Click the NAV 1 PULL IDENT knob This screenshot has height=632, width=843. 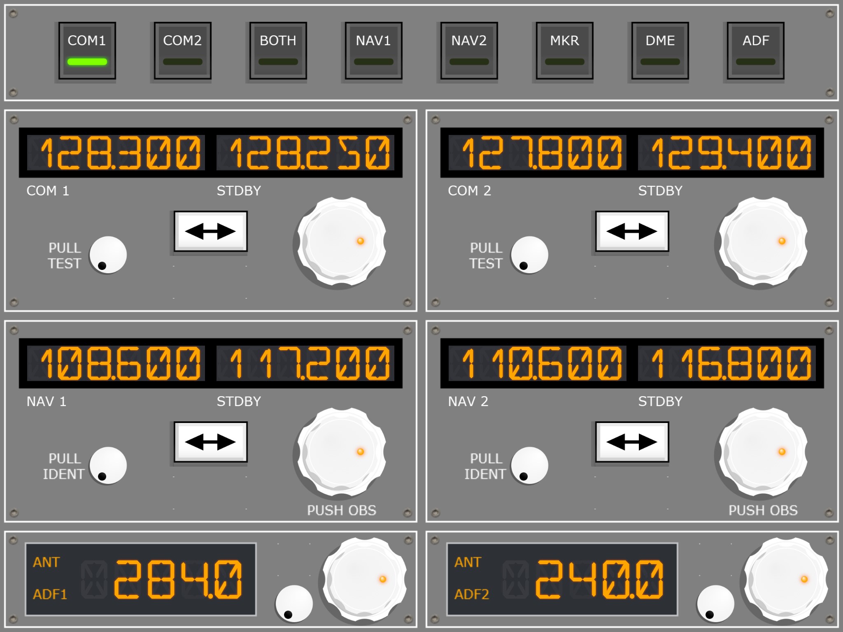point(108,466)
